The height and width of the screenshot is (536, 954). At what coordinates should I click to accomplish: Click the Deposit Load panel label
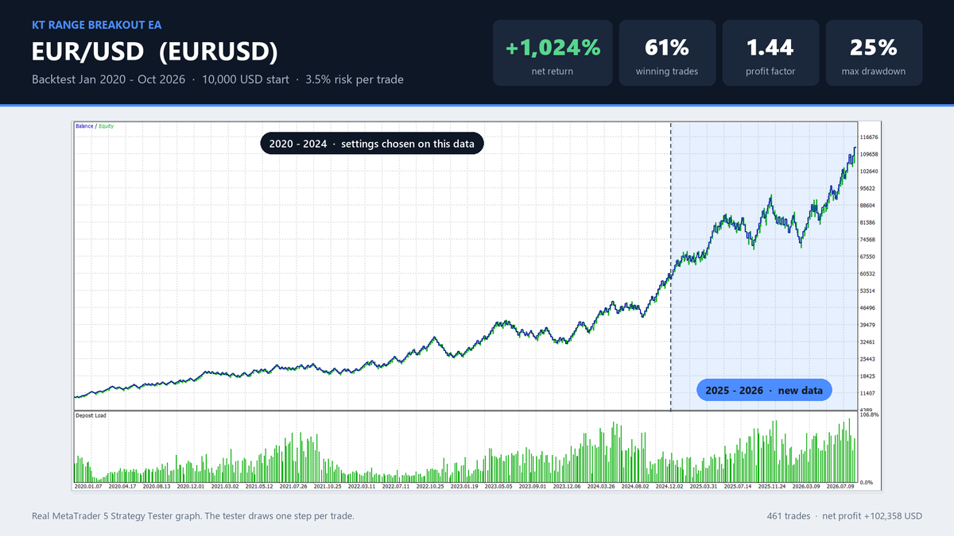coord(91,415)
